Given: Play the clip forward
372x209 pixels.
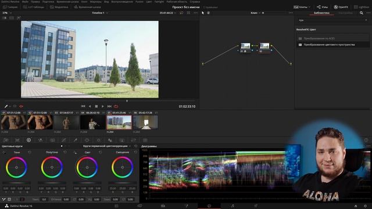Looking at the screenshot, I should click(x=103, y=106).
